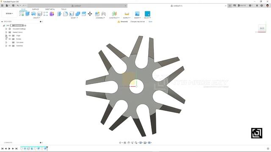This screenshot has height=152, width=271.
Task: Switch to the TOOLS tab
Action: tap(64, 9)
